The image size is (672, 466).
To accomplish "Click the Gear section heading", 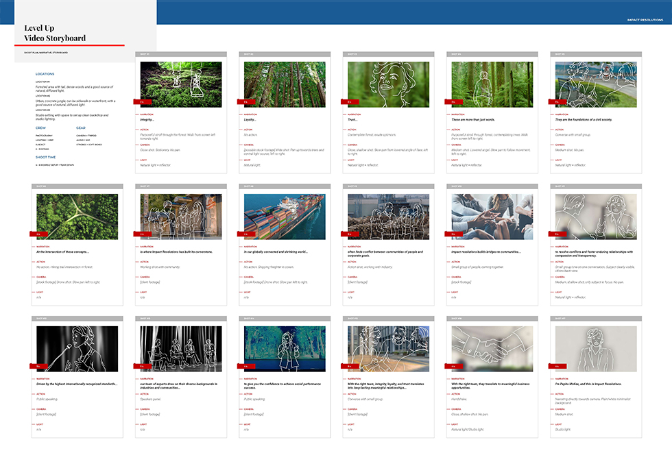I will click(81, 127).
